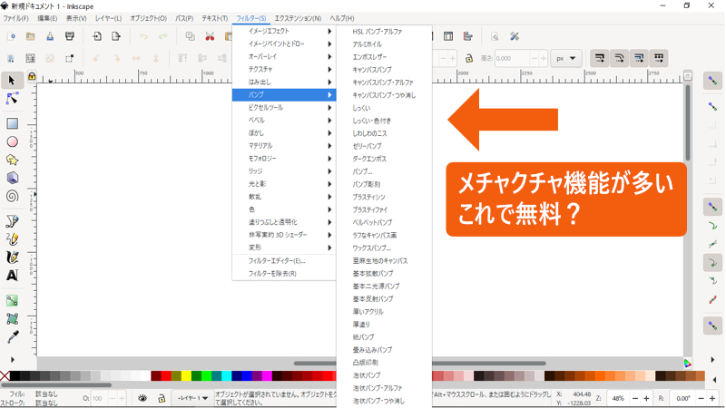Select the Spiral tool

click(12, 196)
